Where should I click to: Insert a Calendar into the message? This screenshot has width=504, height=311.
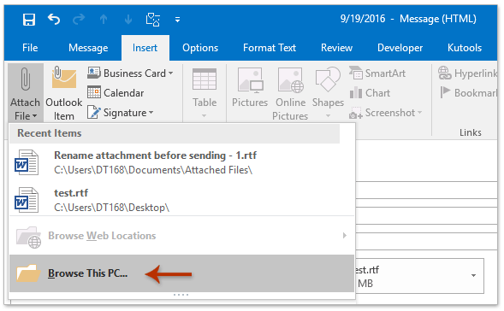tap(116, 93)
